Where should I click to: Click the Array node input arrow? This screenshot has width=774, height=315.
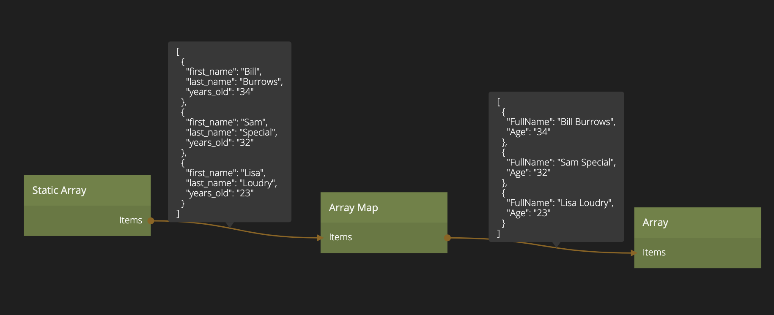click(x=633, y=253)
